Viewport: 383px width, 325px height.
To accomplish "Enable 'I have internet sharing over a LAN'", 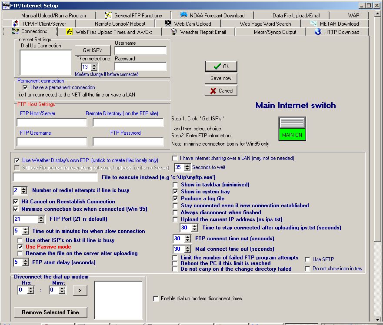I will [175, 158].
